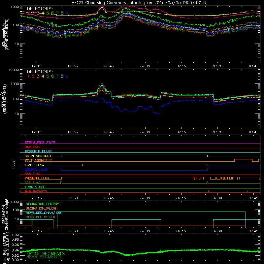Select the DECIMATION_WEIGHT legend label

point(42,208)
